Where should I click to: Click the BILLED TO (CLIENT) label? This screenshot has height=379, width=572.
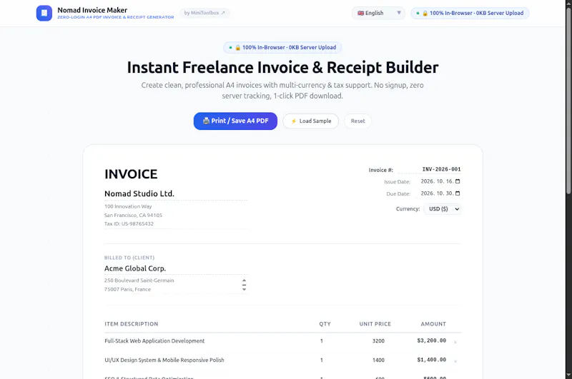pyautogui.click(x=129, y=258)
